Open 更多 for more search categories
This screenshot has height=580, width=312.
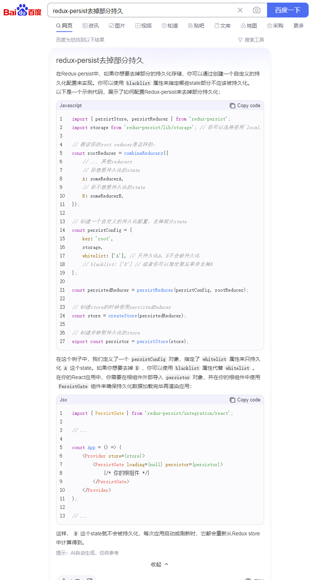298,26
